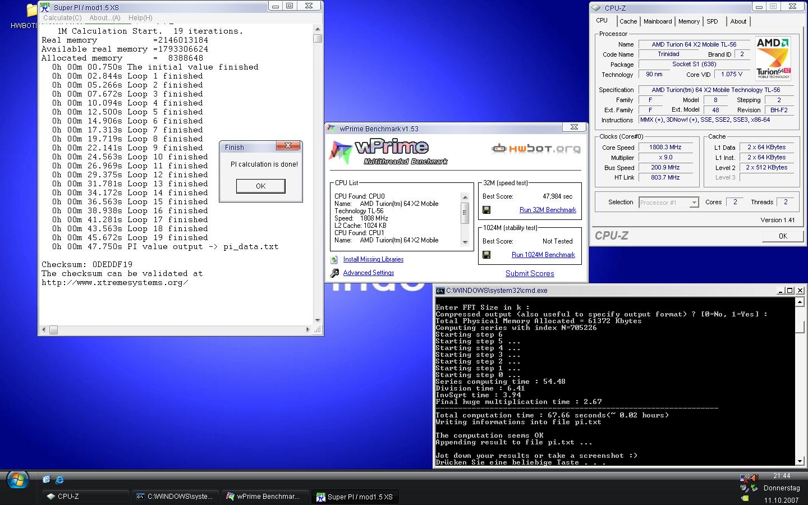Click the Multiplier value x 9.0
The image size is (808, 505).
665,158
